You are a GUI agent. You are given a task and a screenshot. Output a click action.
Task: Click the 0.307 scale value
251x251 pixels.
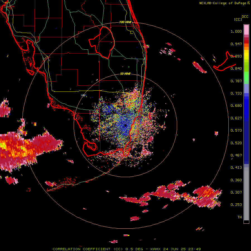click(x=236, y=192)
